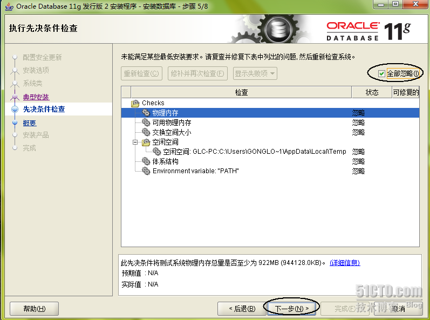Open the 详细信息 link
430x320 pixels.
345,263
